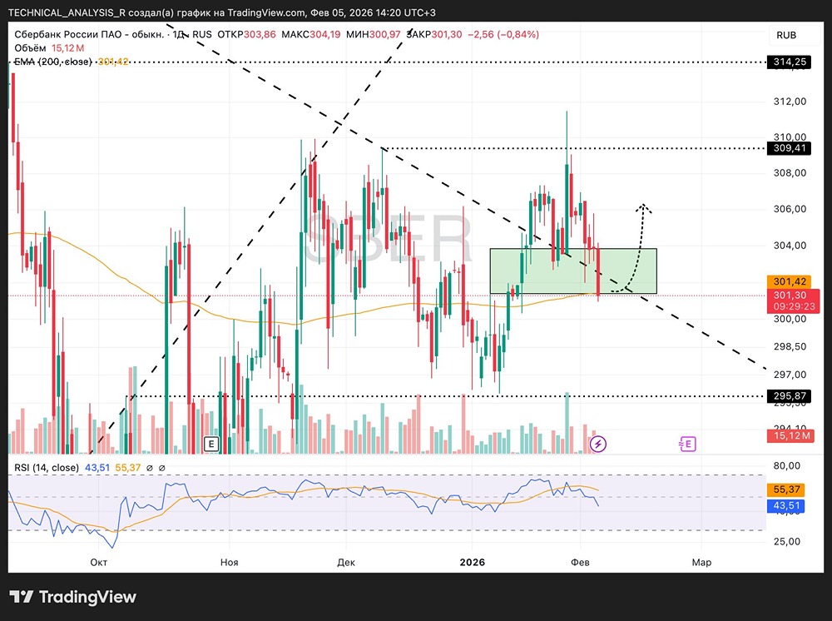Click the 314,25 level label on price axis

(789, 62)
